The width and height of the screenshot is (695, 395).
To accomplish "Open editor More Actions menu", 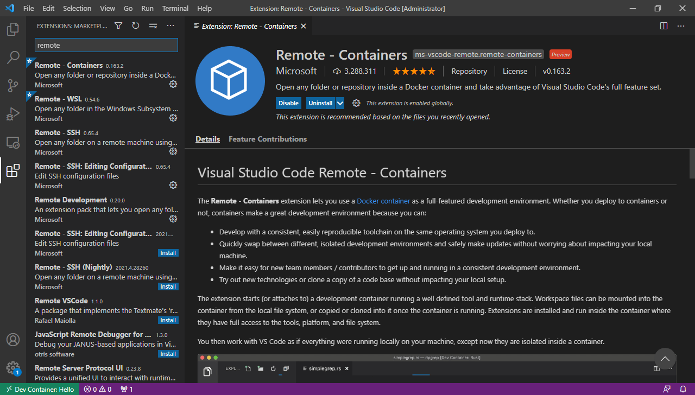I will point(681,26).
